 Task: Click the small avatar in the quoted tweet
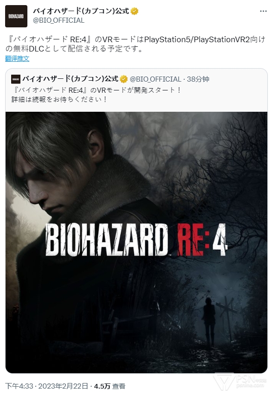pyautogui.click(x=16, y=79)
